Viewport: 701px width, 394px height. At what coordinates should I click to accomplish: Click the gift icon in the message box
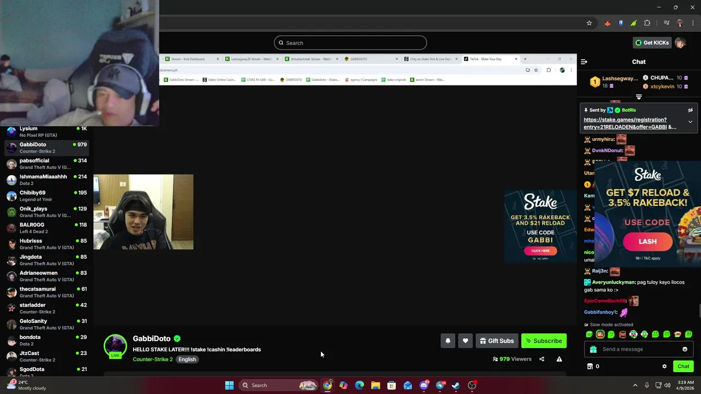tap(593, 349)
